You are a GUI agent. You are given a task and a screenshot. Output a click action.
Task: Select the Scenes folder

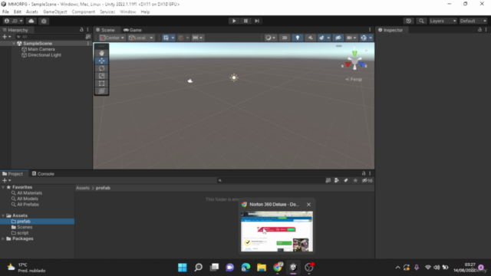click(25, 227)
